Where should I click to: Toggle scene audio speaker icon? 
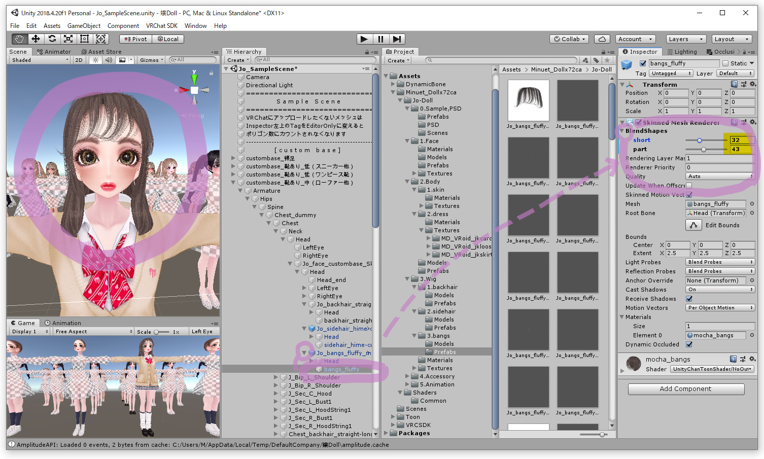point(109,60)
